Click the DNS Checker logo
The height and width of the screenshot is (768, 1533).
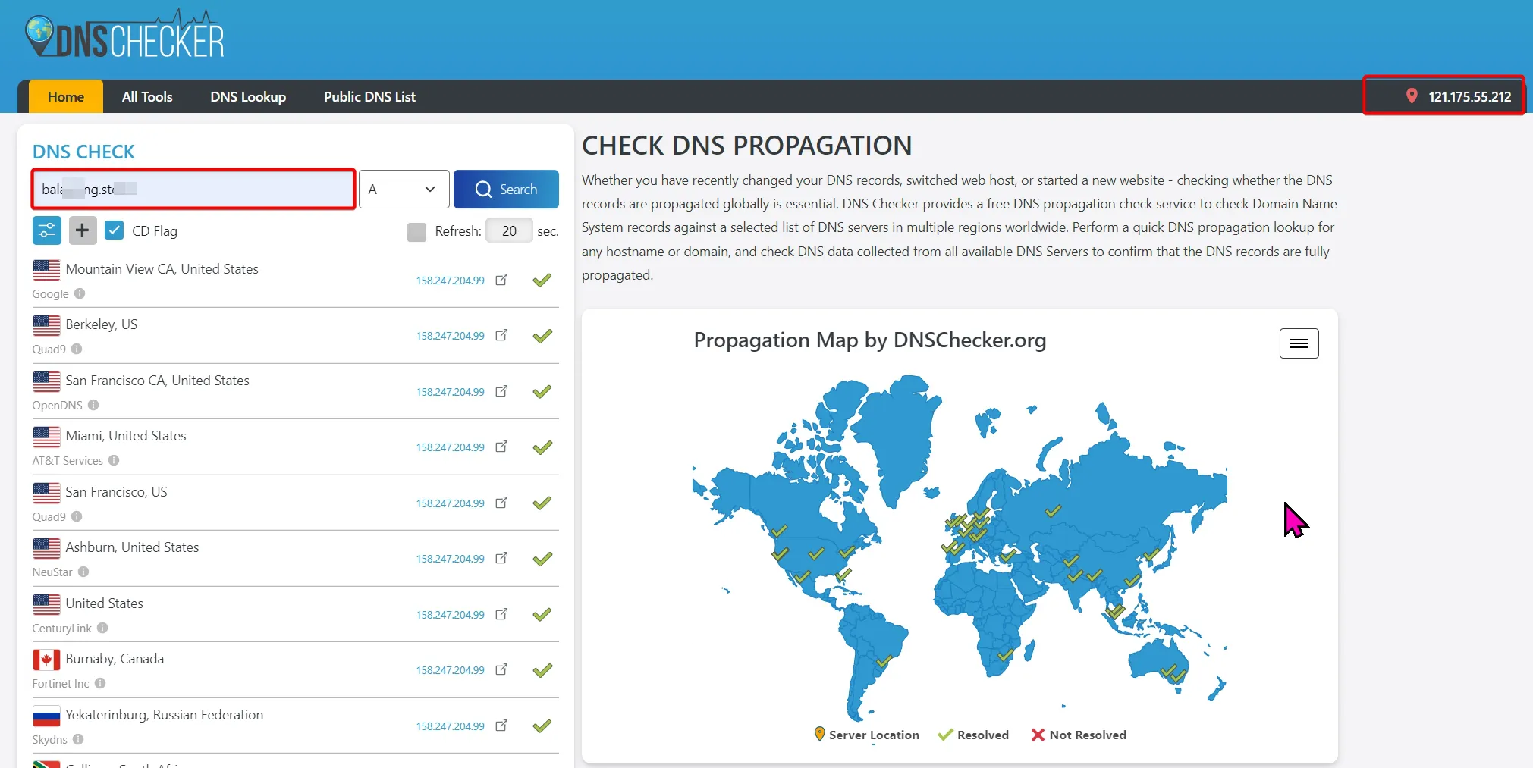pyautogui.click(x=125, y=35)
